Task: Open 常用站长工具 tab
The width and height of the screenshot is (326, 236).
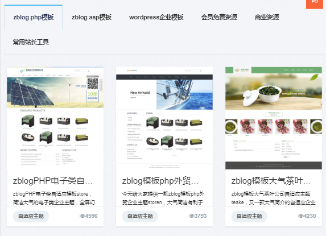Action: (31, 42)
